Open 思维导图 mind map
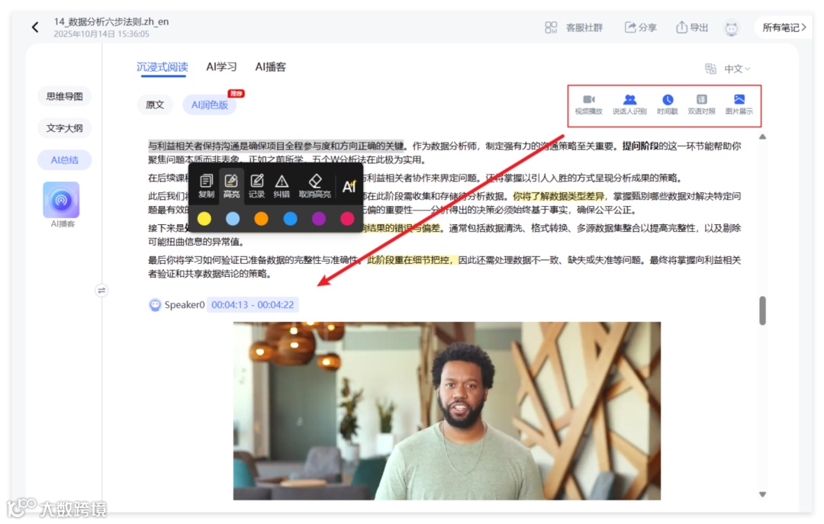The height and width of the screenshot is (524, 824). coord(65,96)
